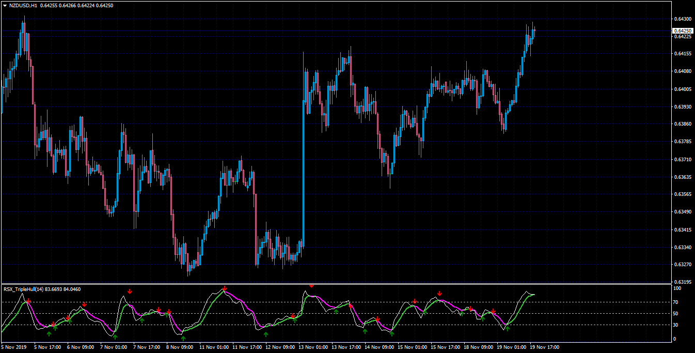Screen dimensions: 695x353
Task: Click the green up arrow near 8 Nov 09:00
Action: pyautogui.click(x=183, y=339)
